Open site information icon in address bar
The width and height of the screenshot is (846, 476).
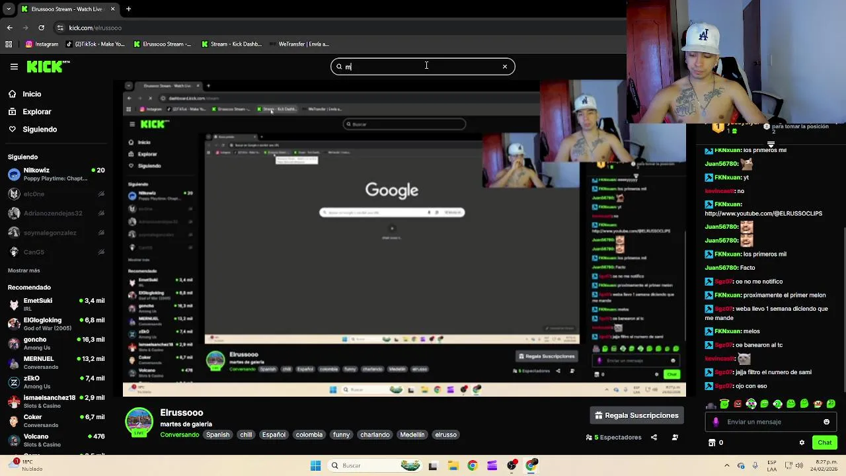pyautogui.click(x=60, y=28)
